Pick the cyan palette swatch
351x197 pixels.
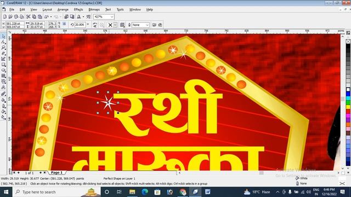point(348,99)
